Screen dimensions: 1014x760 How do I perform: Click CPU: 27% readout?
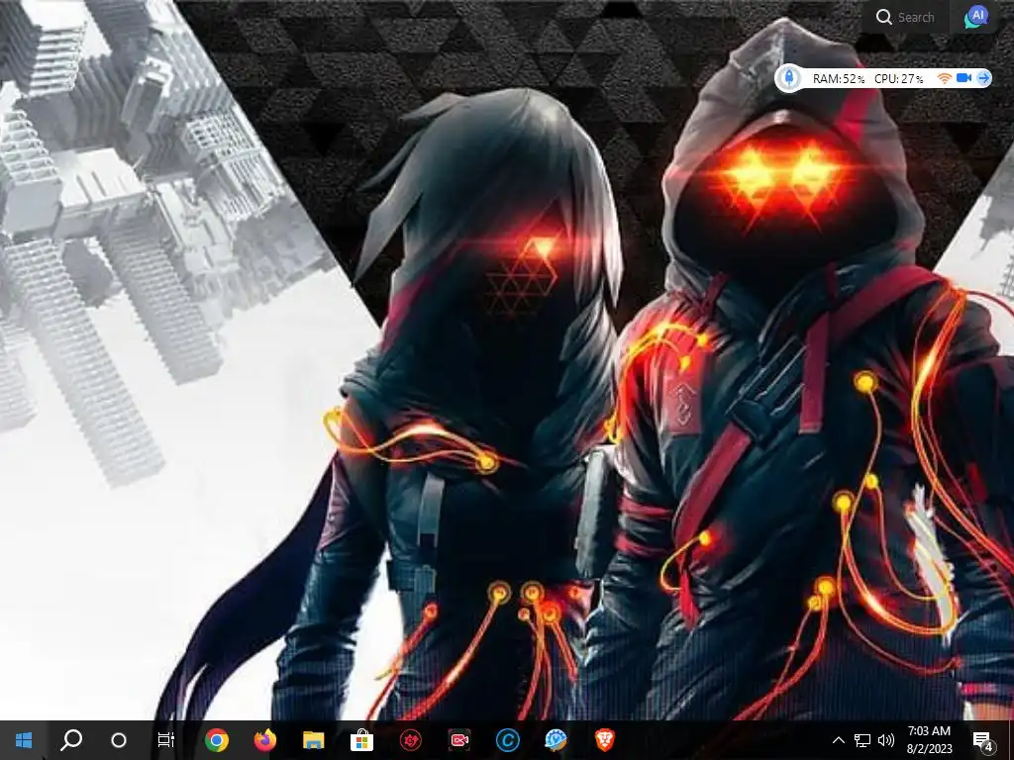point(898,79)
